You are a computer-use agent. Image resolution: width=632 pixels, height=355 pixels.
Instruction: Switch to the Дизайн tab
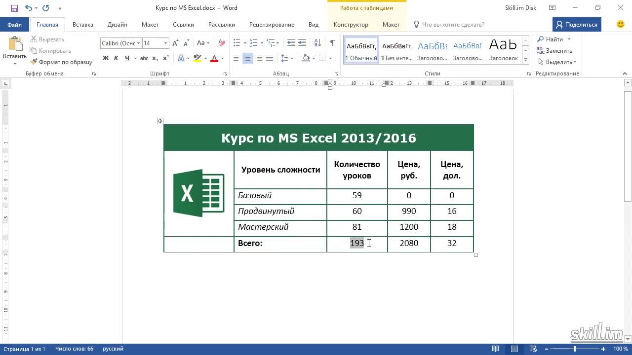118,25
